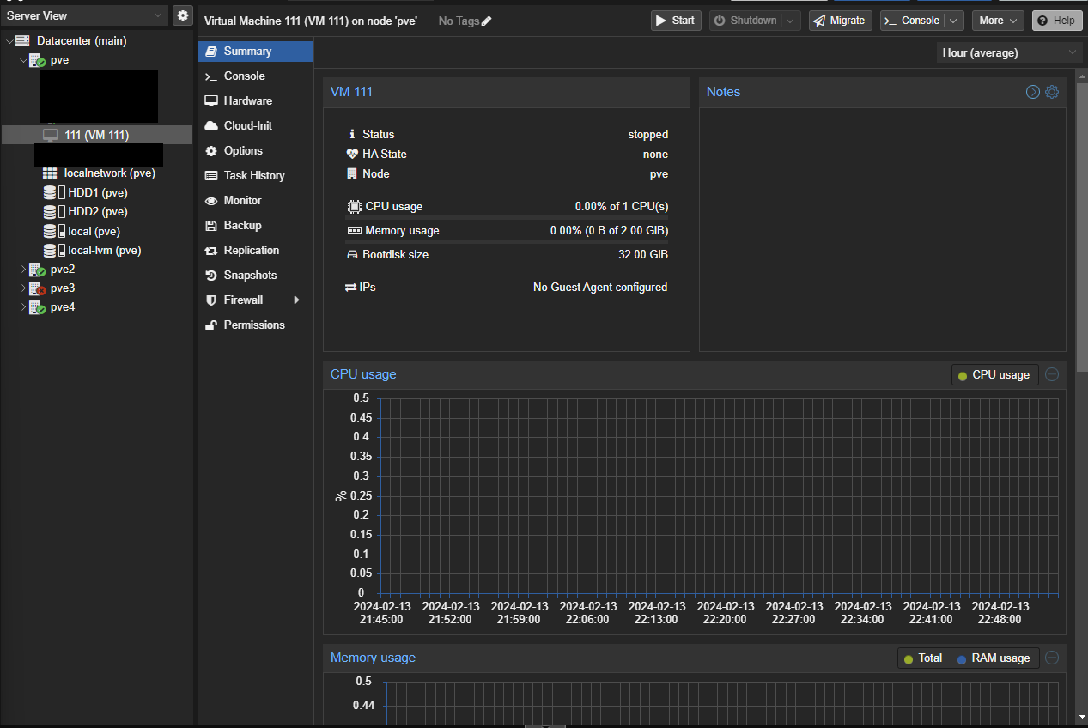
Task: Click the Start button for VM 111
Action: point(675,20)
